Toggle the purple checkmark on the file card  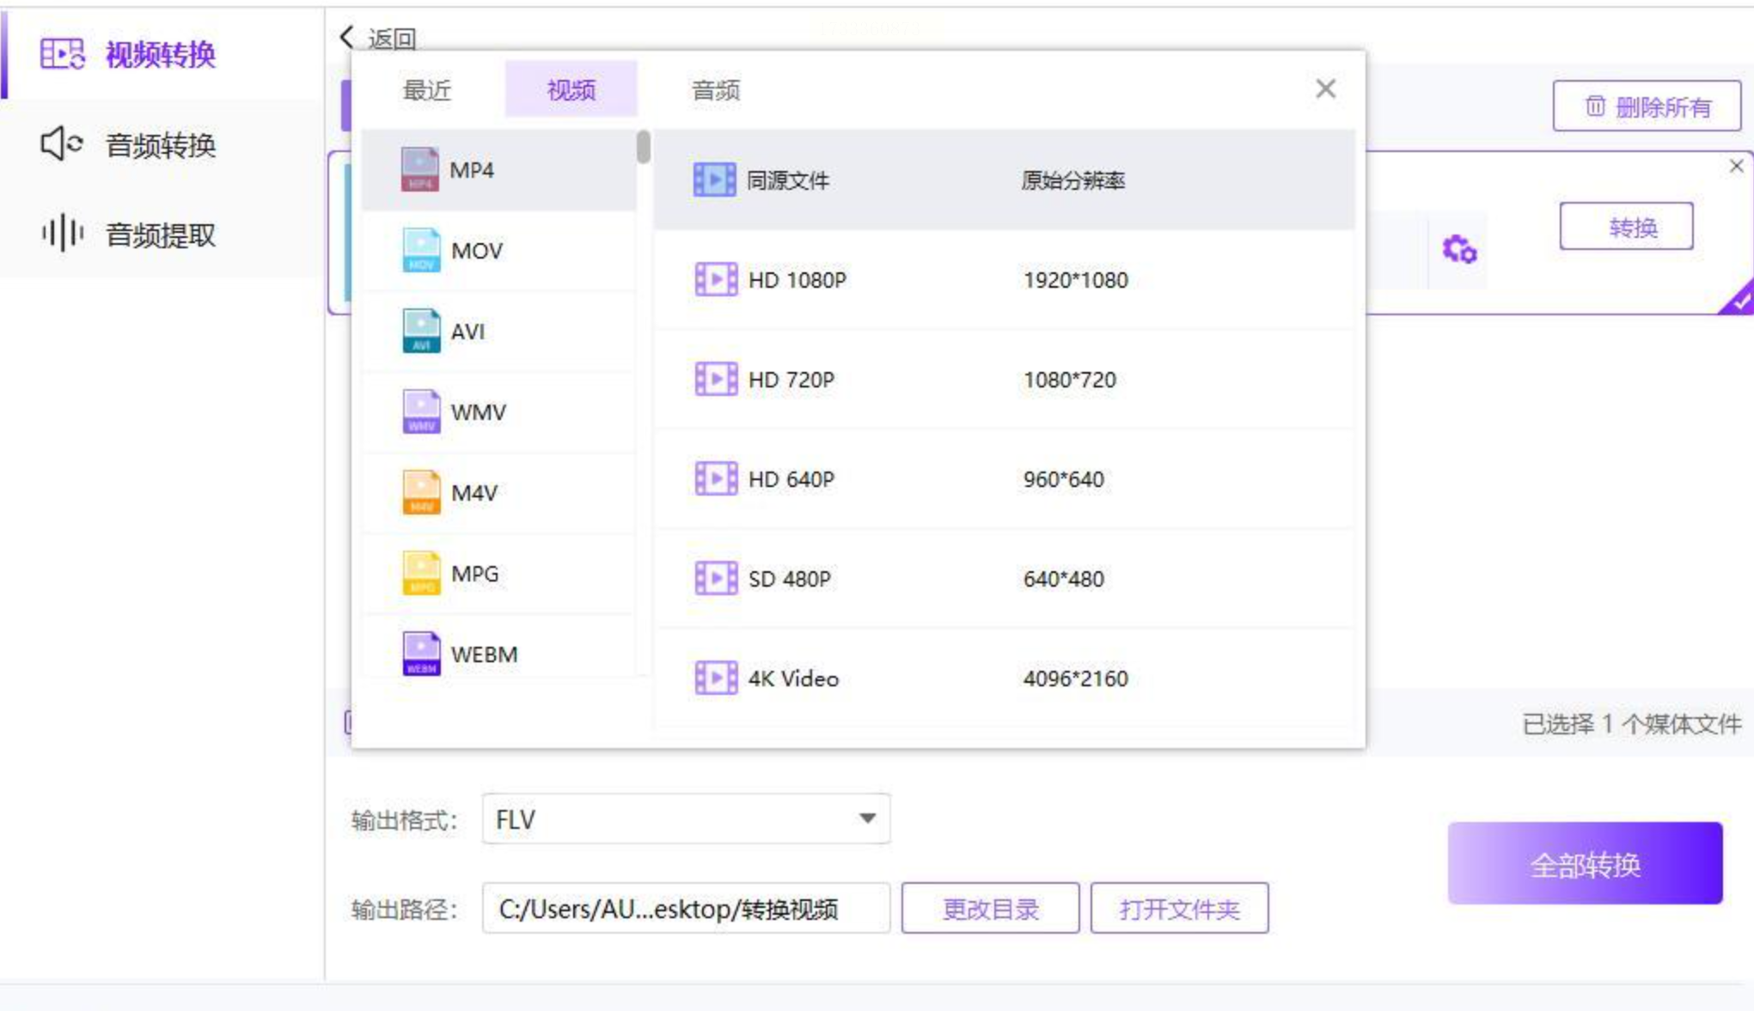pyautogui.click(x=1738, y=299)
